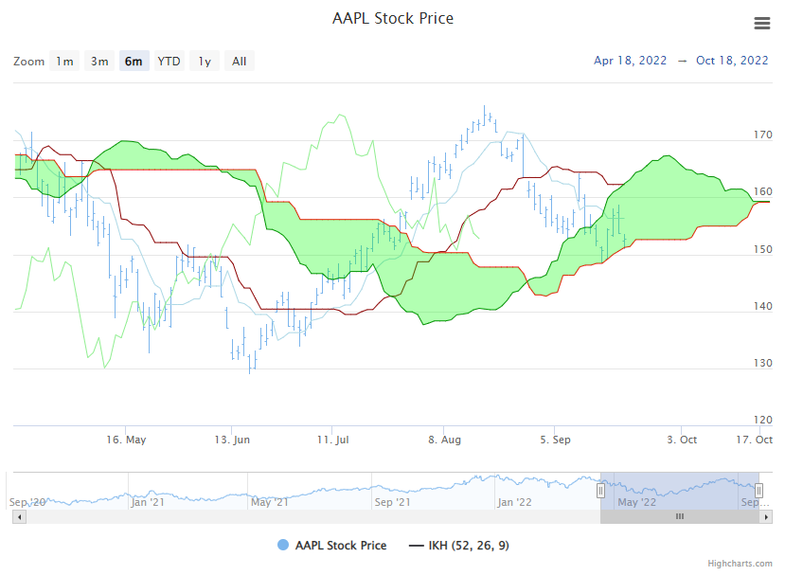Click the 5. Sep axis label
The height and width of the screenshot is (575, 785).
555,440
